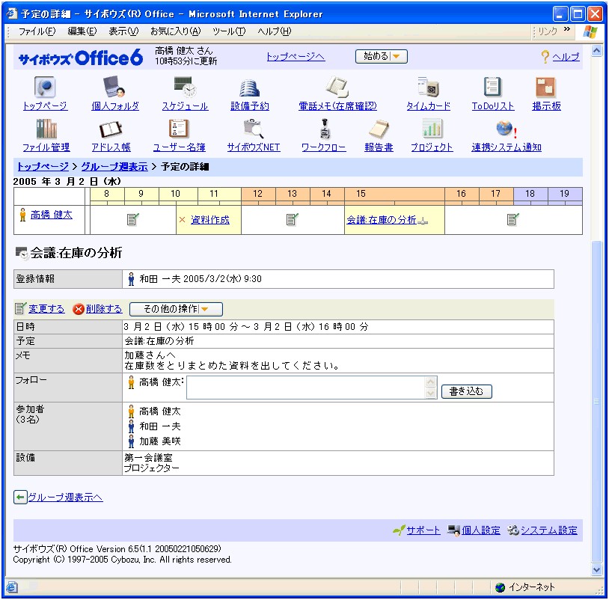Open the ファイル管理 binders icon
This screenshot has width=609, height=600.
46,129
